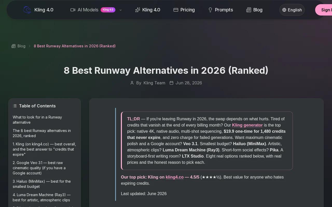Open the Pricing page
The height and width of the screenshot is (207, 332).
click(x=184, y=10)
